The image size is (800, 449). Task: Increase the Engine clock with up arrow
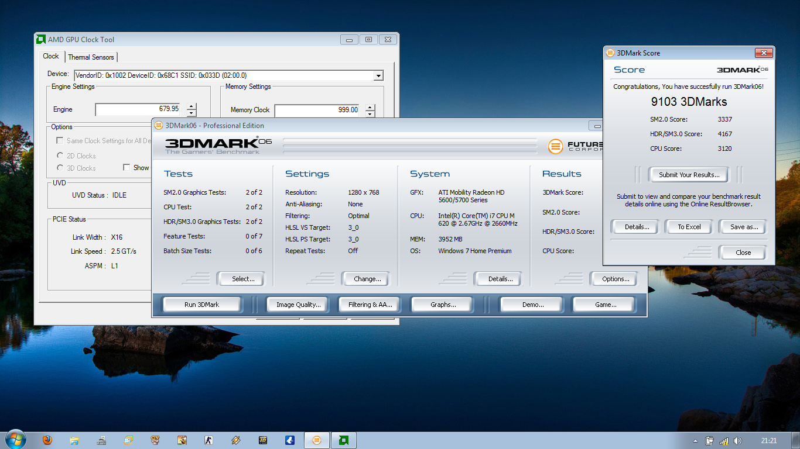[x=192, y=106]
